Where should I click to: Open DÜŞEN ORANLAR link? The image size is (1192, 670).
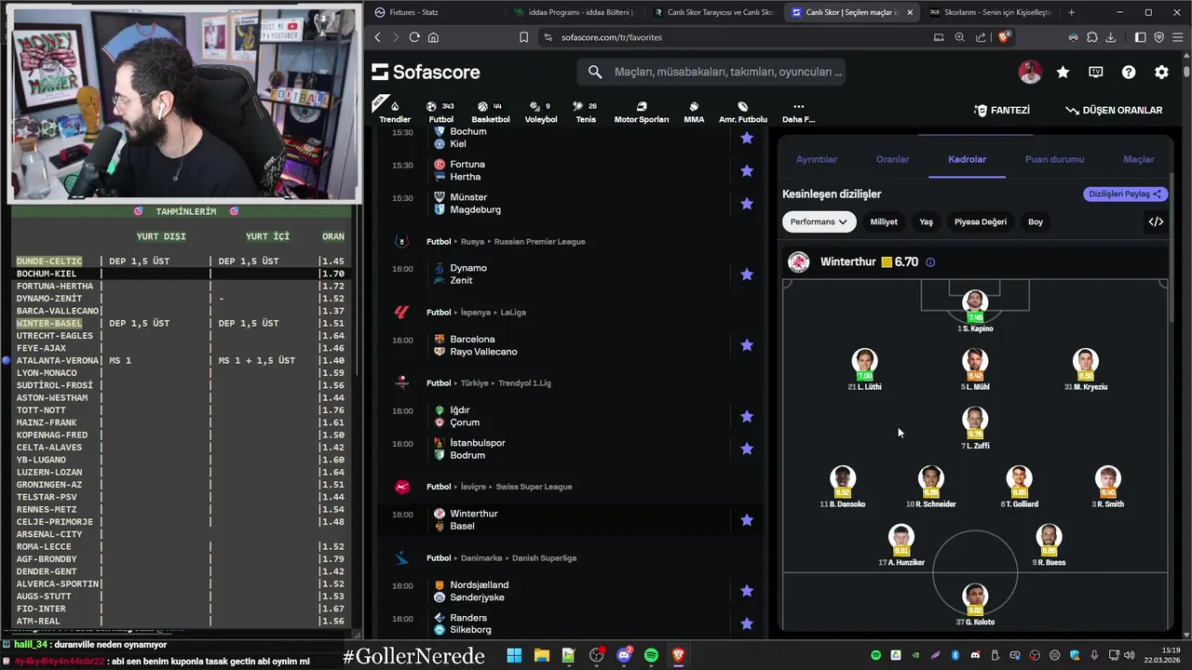[x=1114, y=110]
